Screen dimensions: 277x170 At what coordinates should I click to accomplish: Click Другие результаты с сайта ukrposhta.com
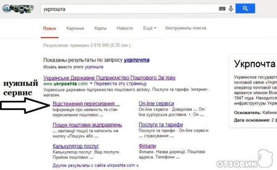click(x=96, y=165)
